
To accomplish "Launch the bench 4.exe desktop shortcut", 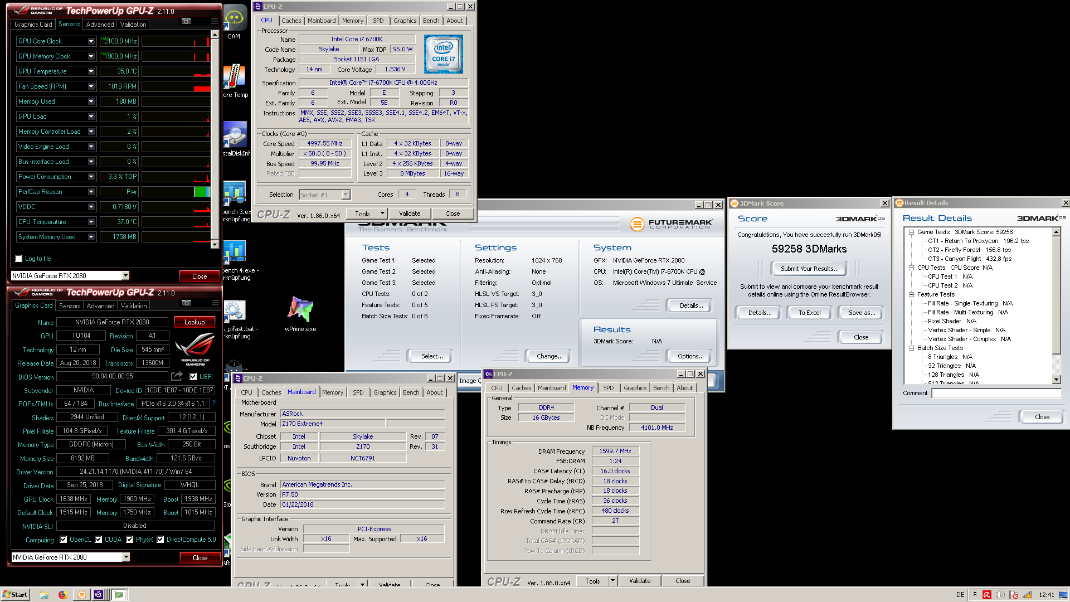I will pyautogui.click(x=235, y=251).
